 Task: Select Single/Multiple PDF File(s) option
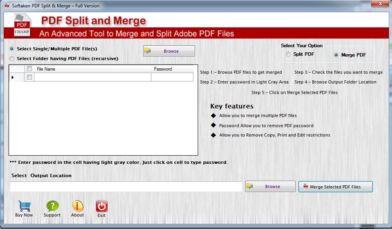coord(12,49)
